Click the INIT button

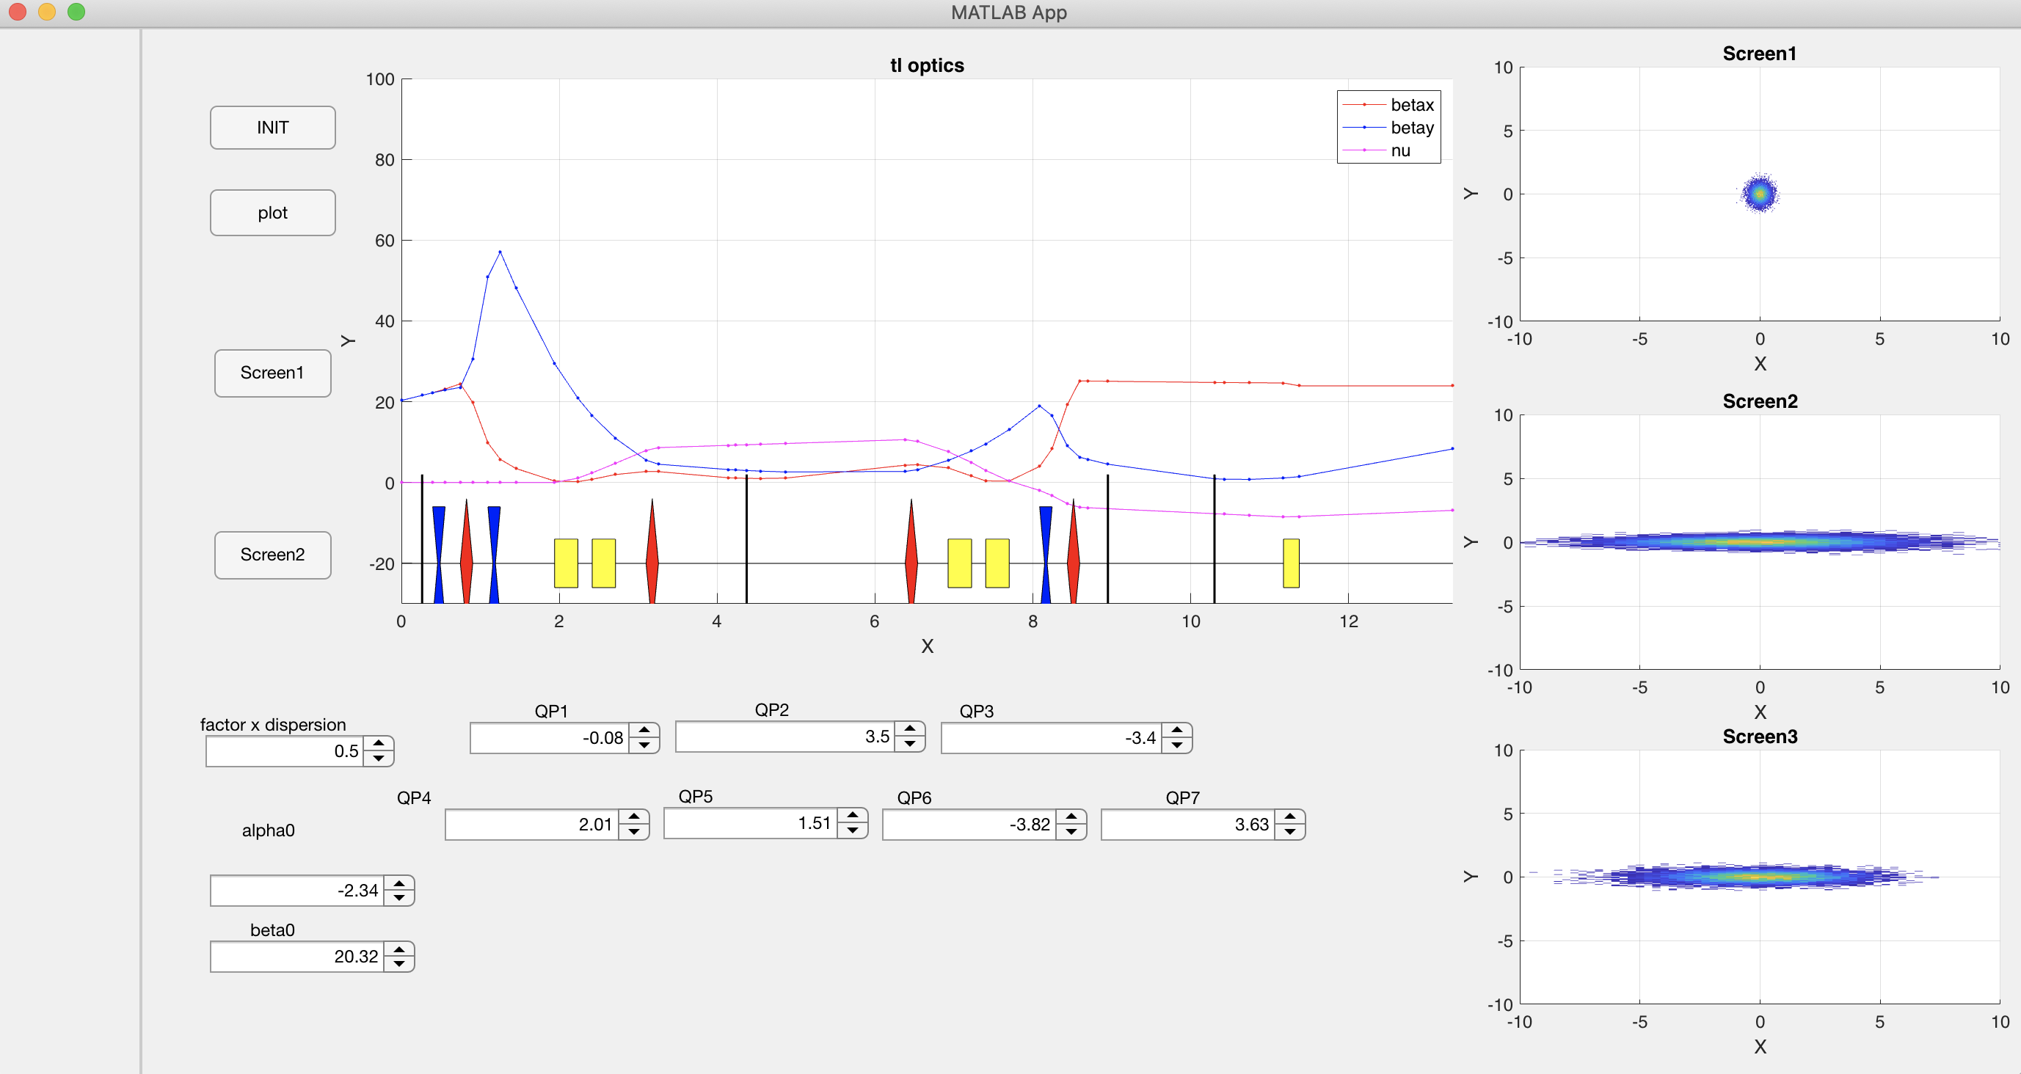tap(272, 127)
